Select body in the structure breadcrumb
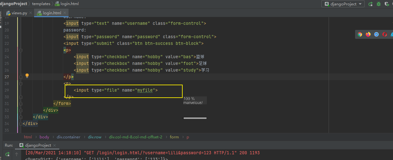The height and width of the screenshot is (160, 393). pos(44,137)
